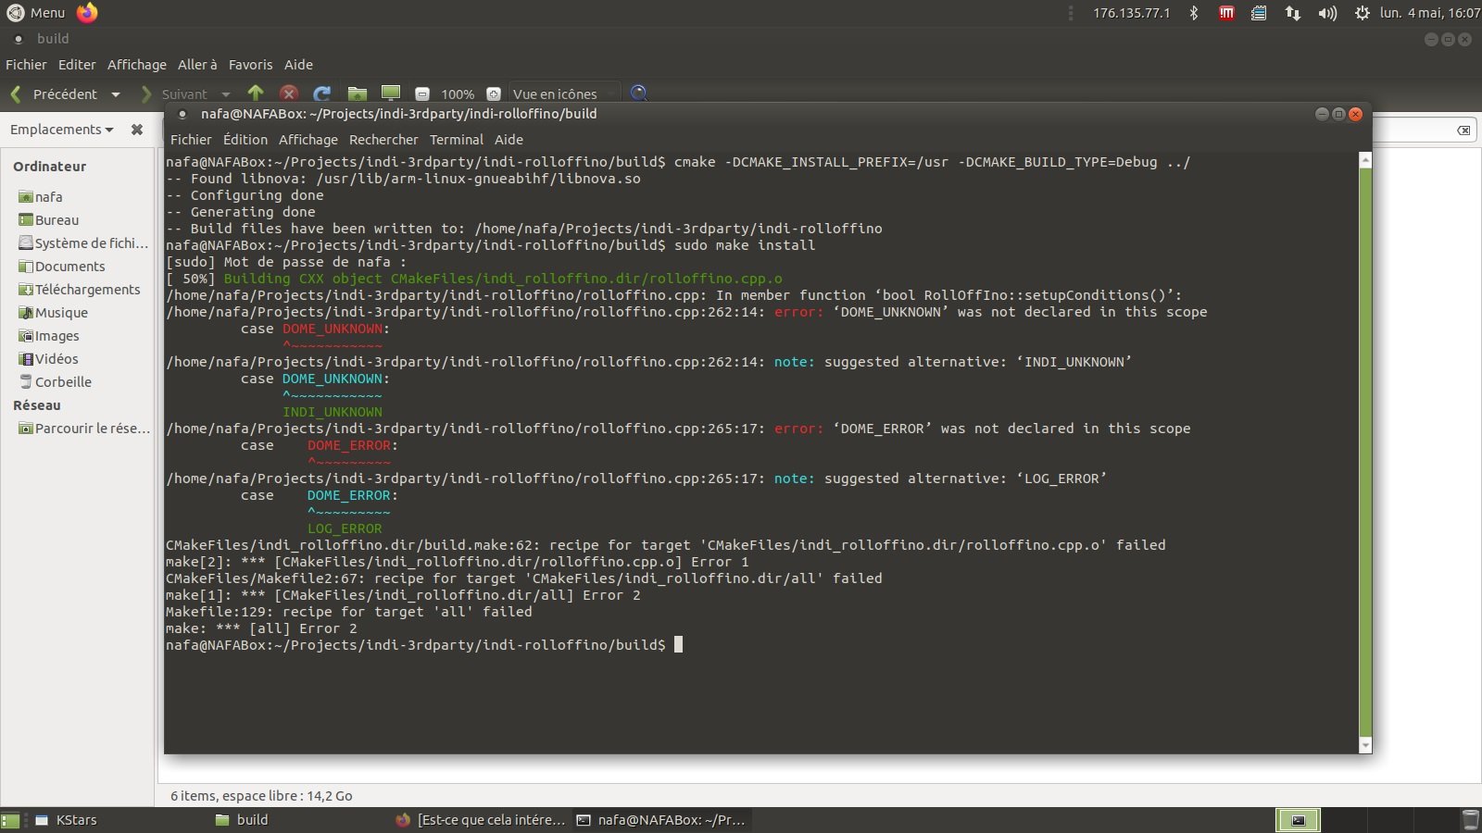Go to the parent folder with the green up arrow
The image size is (1482, 833).
(256, 93)
